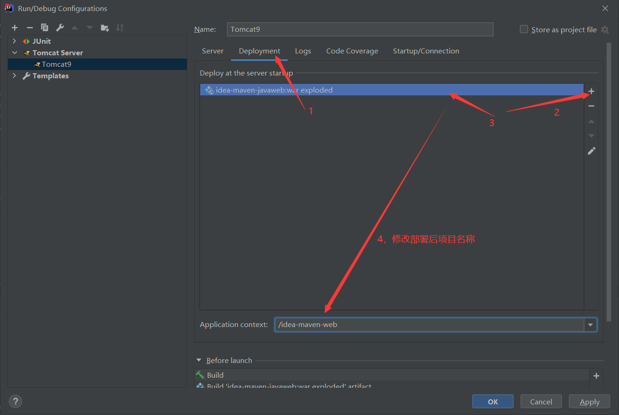The width and height of the screenshot is (619, 415).
Task: Select the Deployment tab
Action: [260, 51]
